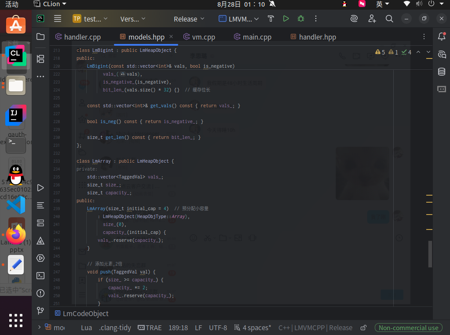This screenshot has width=450, height=335.
Task: Toggle the file read-only lock icon
Action: point(363,328)
